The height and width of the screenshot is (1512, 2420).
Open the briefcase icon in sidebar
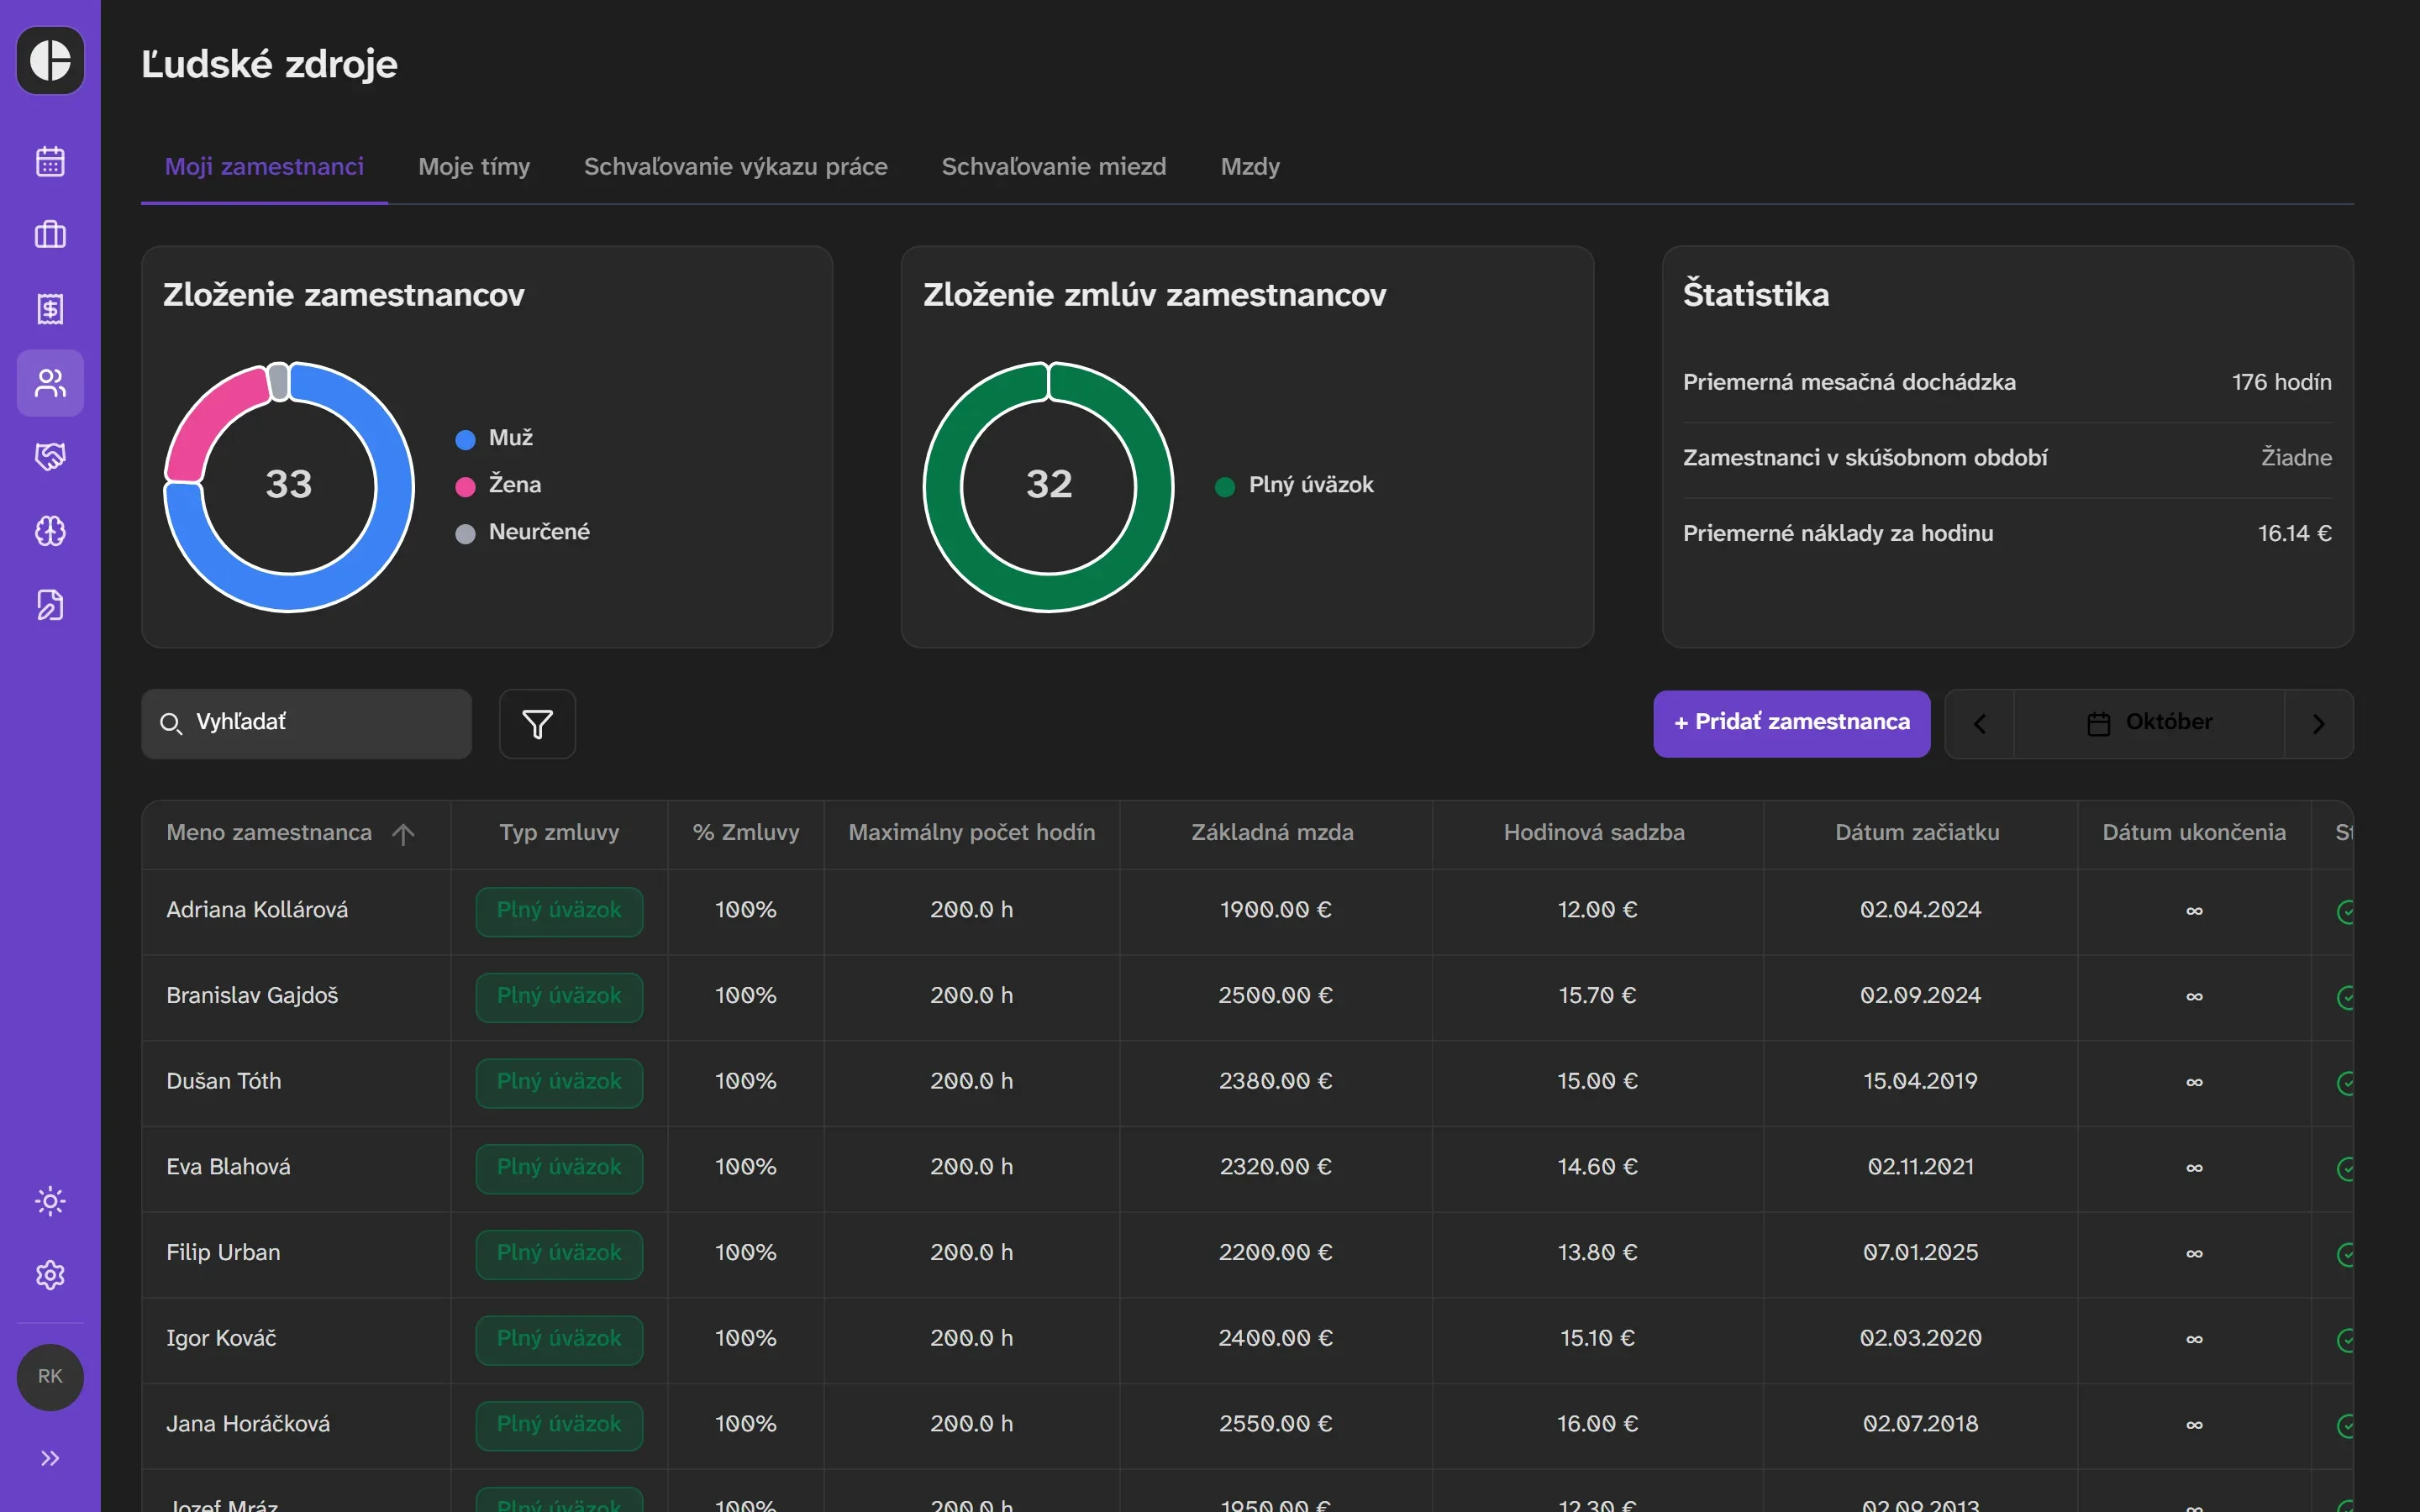pos(50,235)
